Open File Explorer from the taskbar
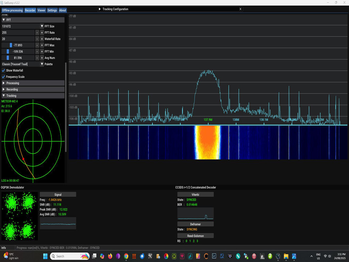Image resolution: width=349 pixels, height=262 pixels. click(286, 256)
